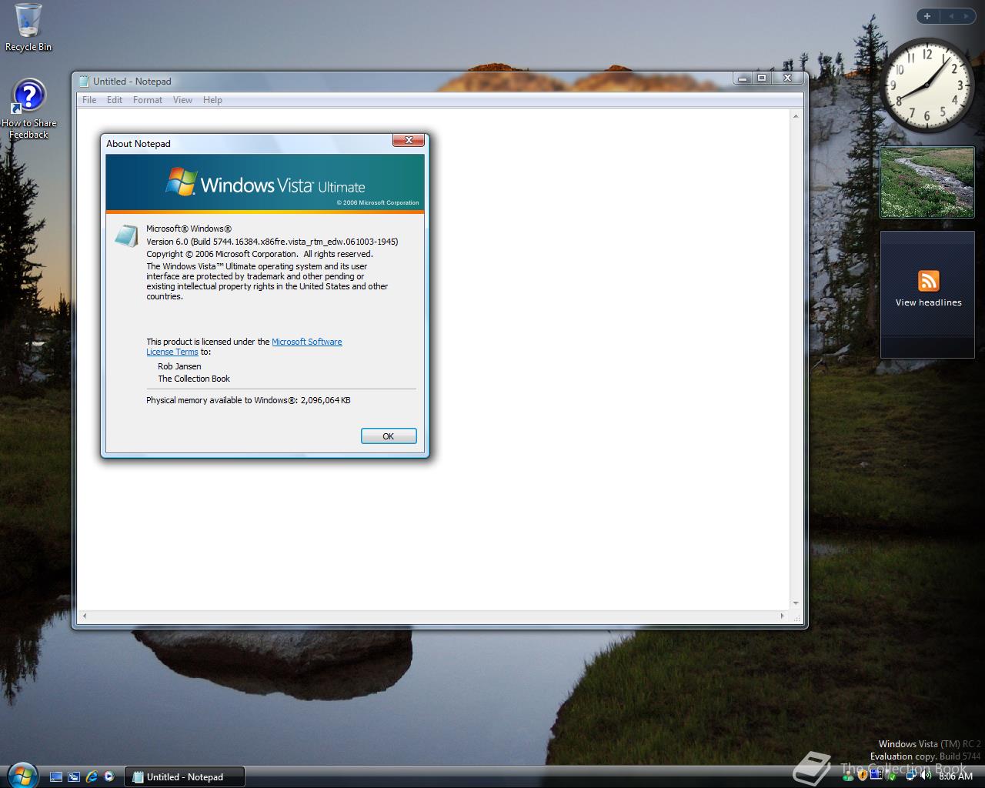Click Notepad vertical scrollbar down arrow
Image resolution: width=985 pixels, height=788 pixels.
(796, 603)
